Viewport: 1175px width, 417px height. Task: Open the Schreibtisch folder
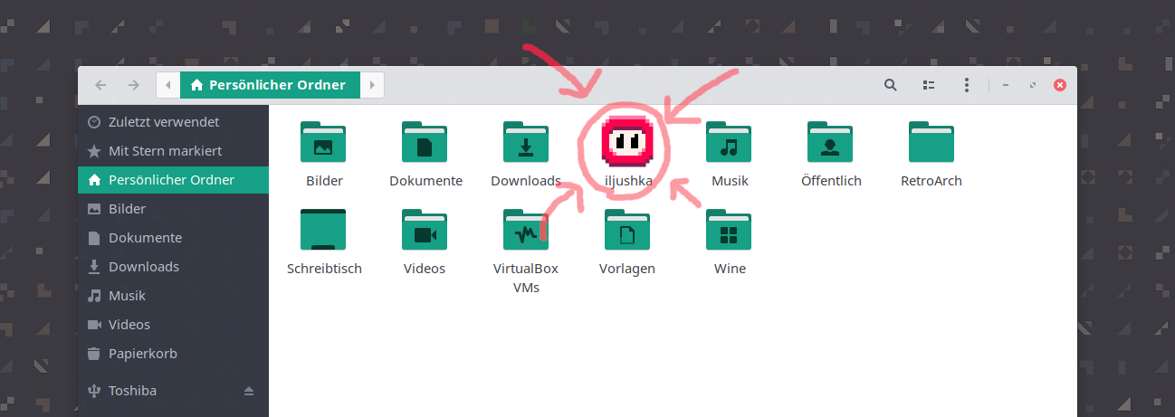coord(323,230)
